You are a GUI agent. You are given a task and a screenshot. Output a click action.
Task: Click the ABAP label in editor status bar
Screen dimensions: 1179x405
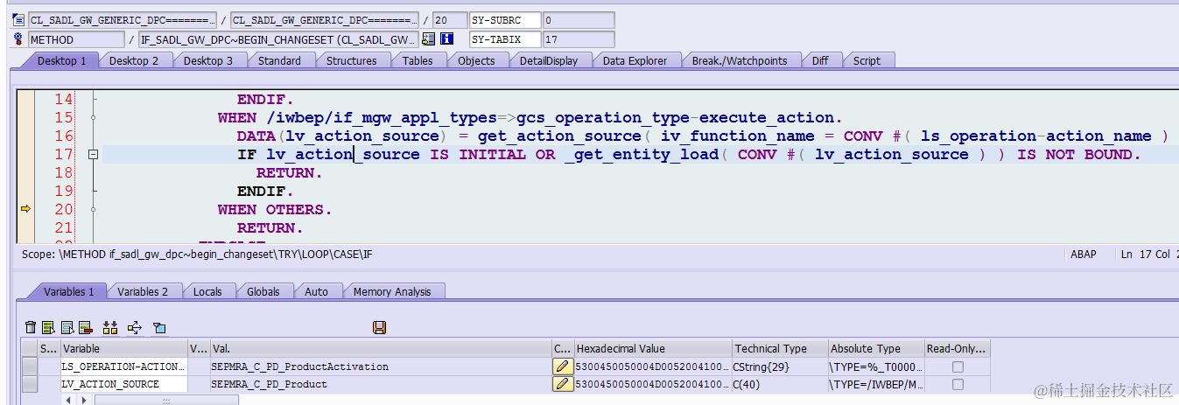(x=1084, y=255)
